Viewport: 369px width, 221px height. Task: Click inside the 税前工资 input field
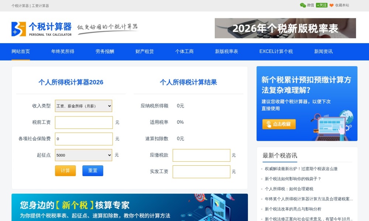pos(83,122)
